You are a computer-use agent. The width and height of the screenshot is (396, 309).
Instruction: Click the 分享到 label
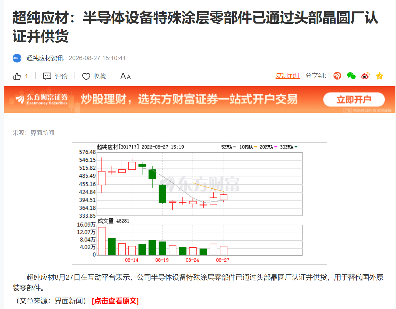[x=316, y=76]
